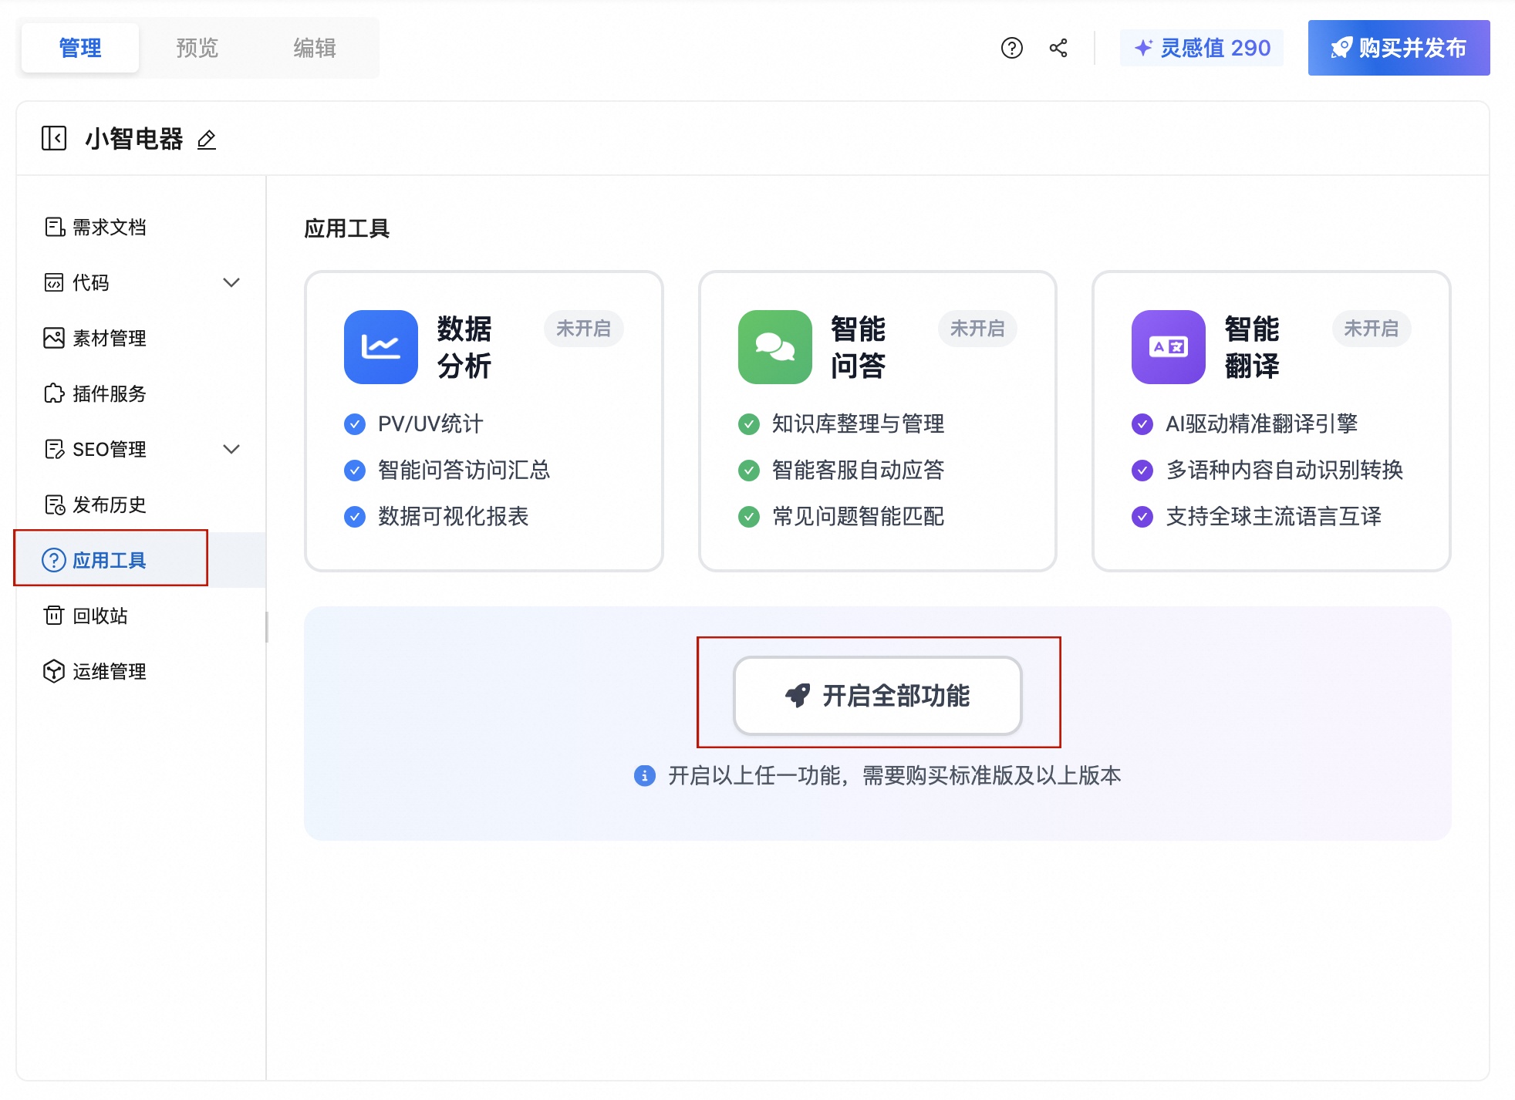Open 插件服务 in sidebar
The image size is (1515, 1100).
tap(140, 393)
